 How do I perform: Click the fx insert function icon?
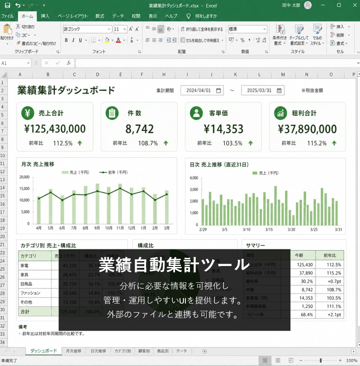[x=69, y=63]
